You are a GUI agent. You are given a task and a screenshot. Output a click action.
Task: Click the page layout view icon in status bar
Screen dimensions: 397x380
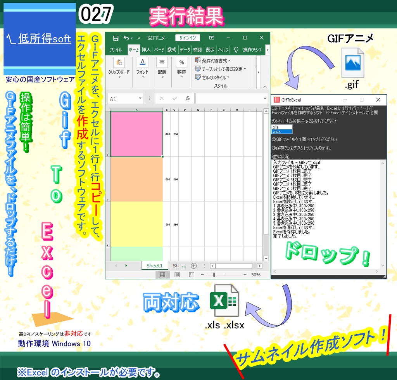[177, 275]
